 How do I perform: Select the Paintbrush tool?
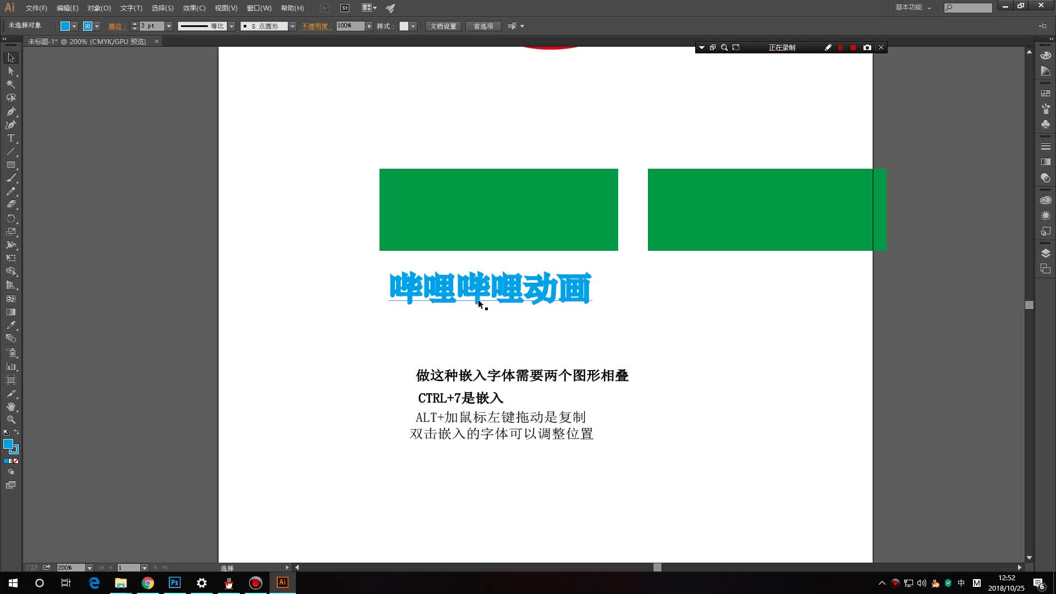11,178
